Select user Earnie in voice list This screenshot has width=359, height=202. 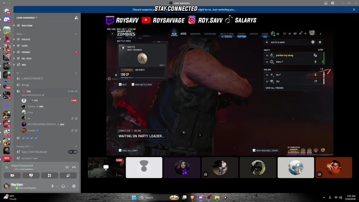pos(49,107)
